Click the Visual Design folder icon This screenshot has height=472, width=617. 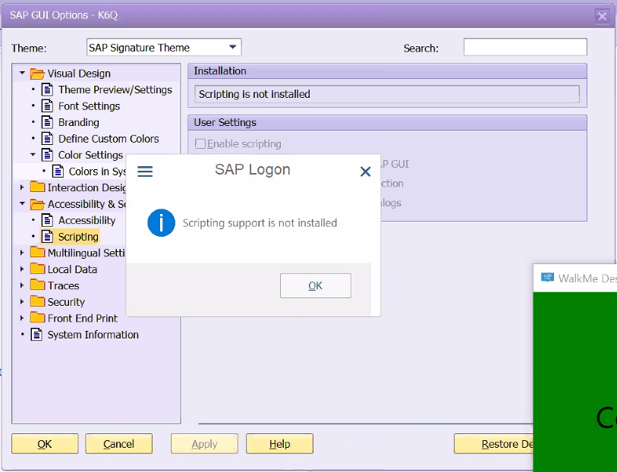[37, 74]
